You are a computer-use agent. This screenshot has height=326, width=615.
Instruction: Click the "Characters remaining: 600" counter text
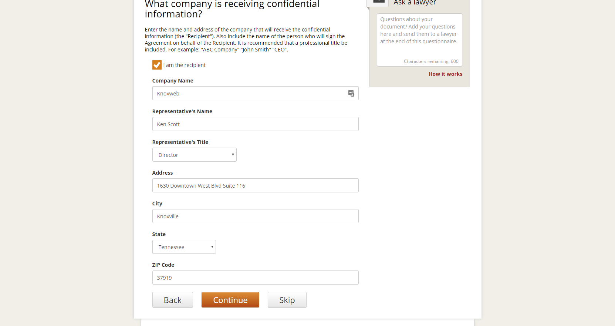pyautogui.click(x=431, y=61)
